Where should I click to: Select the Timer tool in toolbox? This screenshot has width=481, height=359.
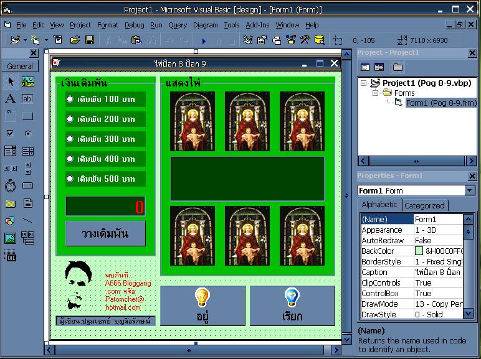[x=10, y=185]
